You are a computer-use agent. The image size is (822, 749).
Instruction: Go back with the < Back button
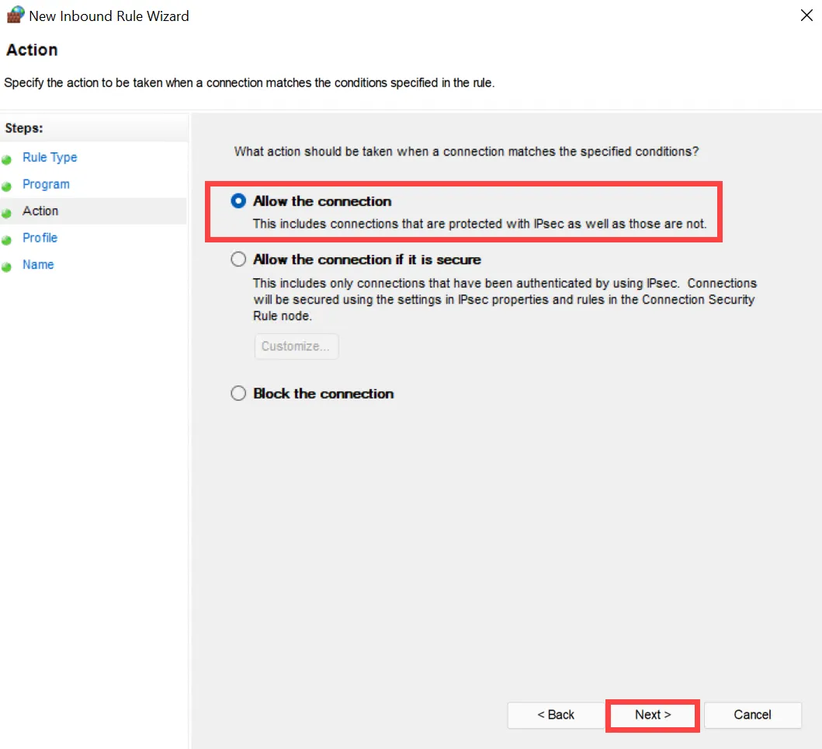coord(556,715)
